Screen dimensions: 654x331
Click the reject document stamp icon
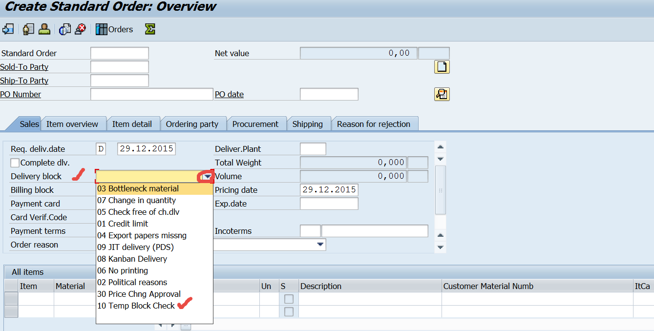[81, 29]
